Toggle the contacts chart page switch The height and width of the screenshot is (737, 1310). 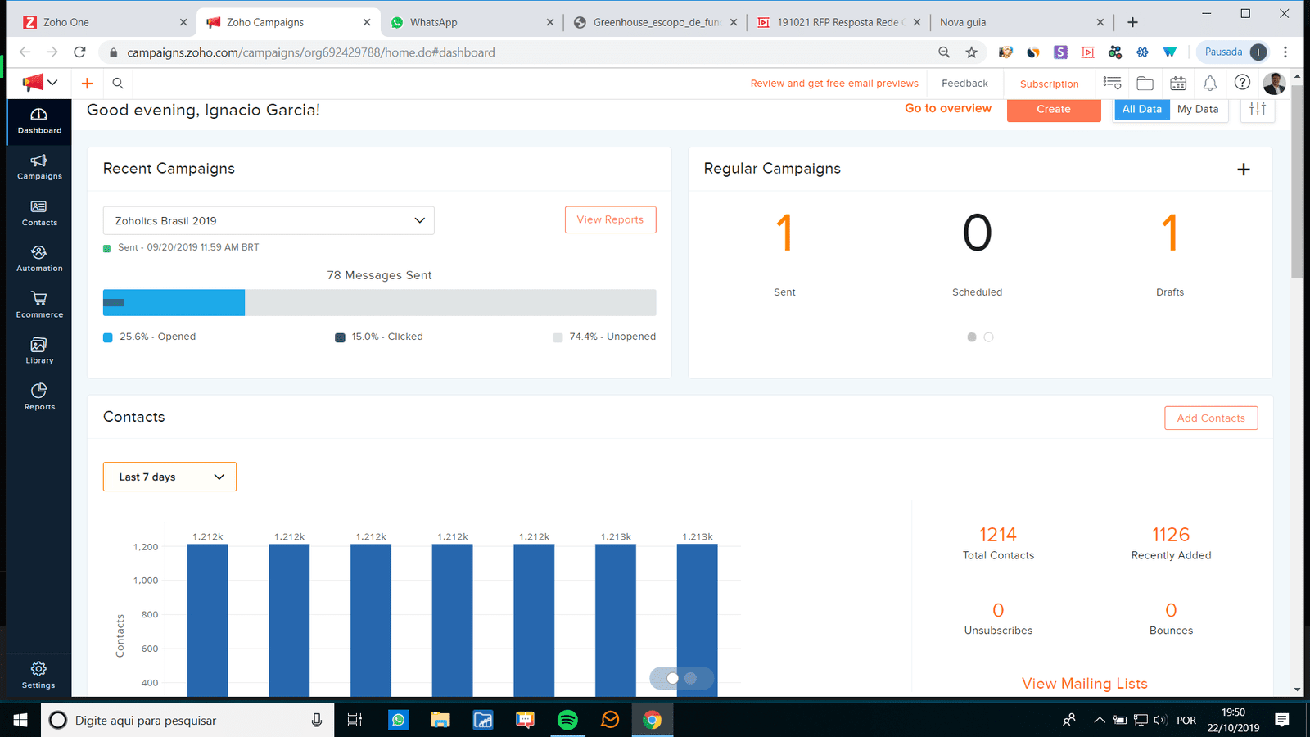coord(681,678)
